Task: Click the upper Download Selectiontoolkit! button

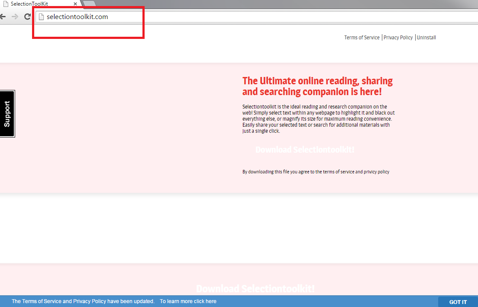Action: (x=305, y=150)
